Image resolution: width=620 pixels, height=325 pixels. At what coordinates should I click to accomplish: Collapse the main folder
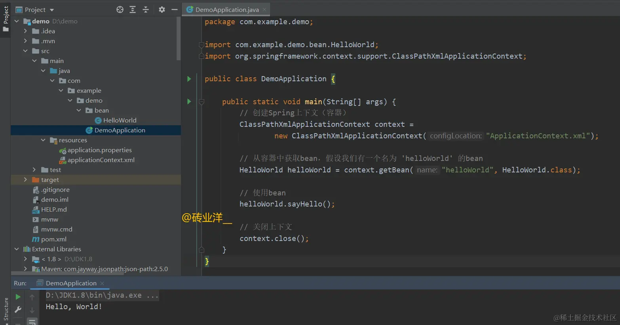(34, 61)
